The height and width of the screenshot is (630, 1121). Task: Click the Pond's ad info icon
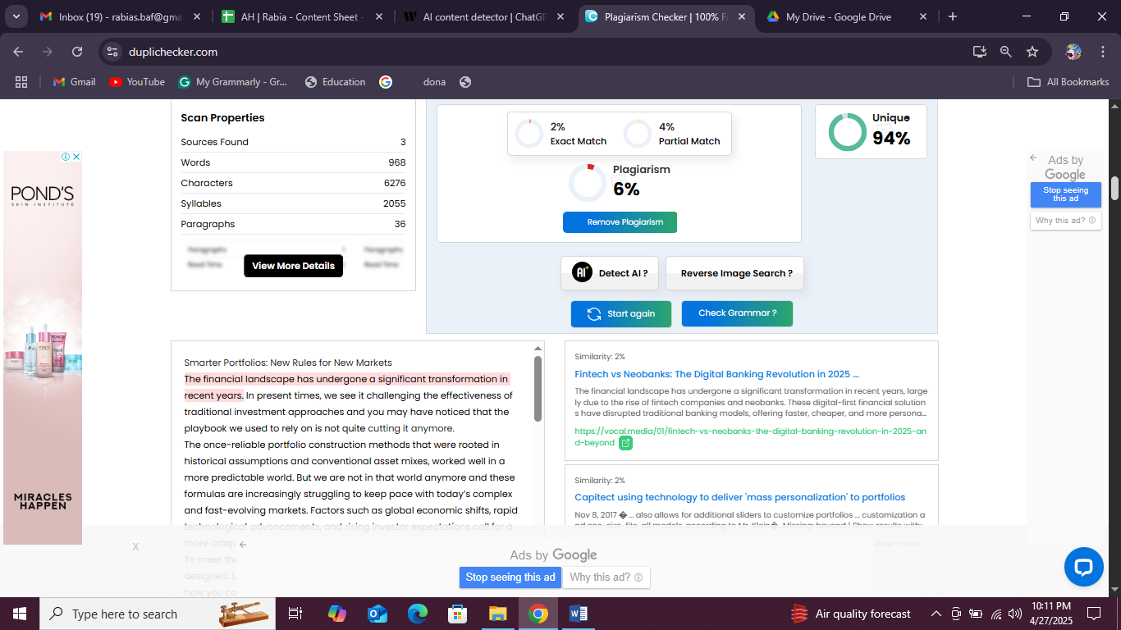click(66, 157)
